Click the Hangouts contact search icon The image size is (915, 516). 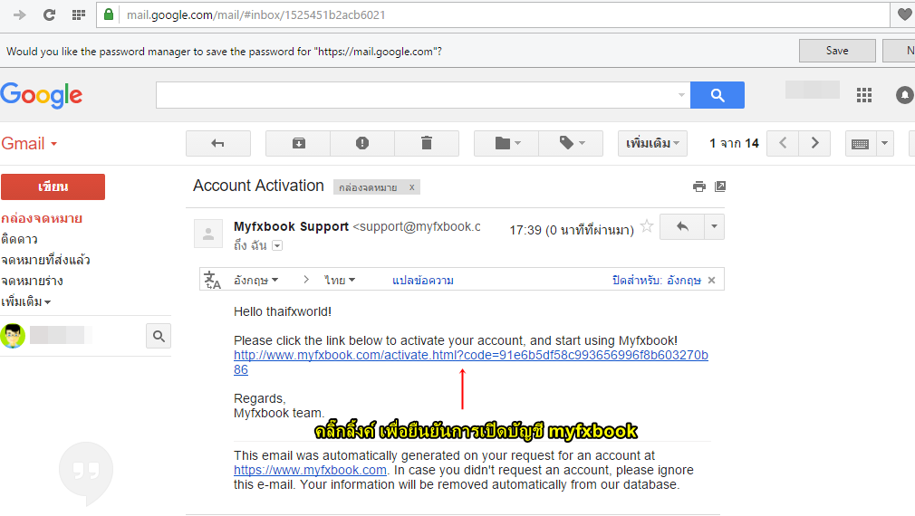pyautogui.click(x=159, y=336)
